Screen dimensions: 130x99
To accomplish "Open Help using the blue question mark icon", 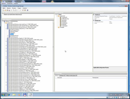I will [x=28, y=10].
